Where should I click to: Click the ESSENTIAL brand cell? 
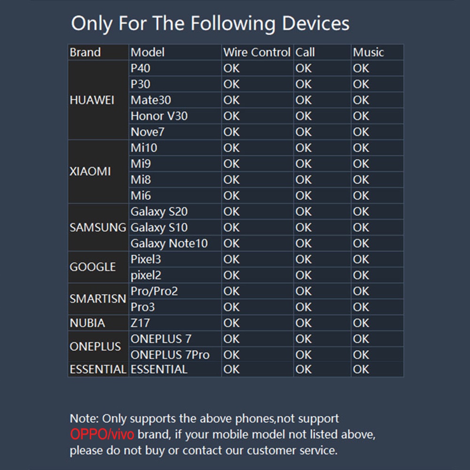pyautogui.click(x=98, y=369)
